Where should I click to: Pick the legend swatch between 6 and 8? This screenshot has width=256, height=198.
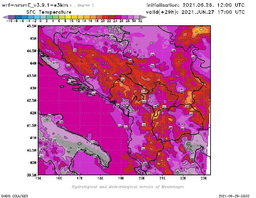point(62,17)
